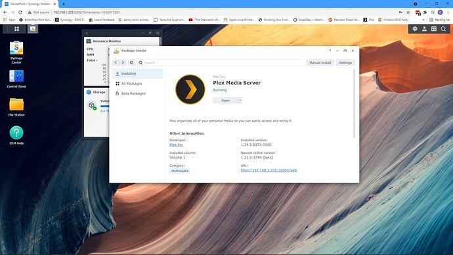Click the CPU label in Resource Monitor
The width and height of the screenshot is (453, 255).
pyautogui.click(x=90, y=49)
